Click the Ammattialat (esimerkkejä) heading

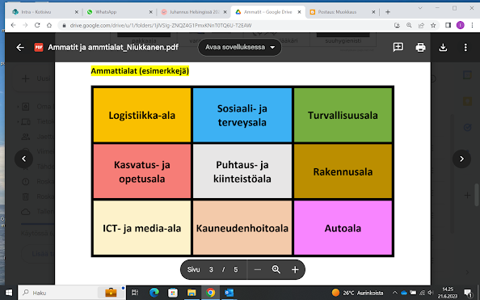pos(140,71)
